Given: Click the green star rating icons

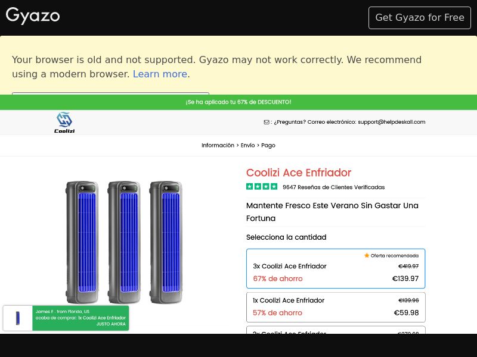Looking at the screenshot, I should click(x=262, y=186).
